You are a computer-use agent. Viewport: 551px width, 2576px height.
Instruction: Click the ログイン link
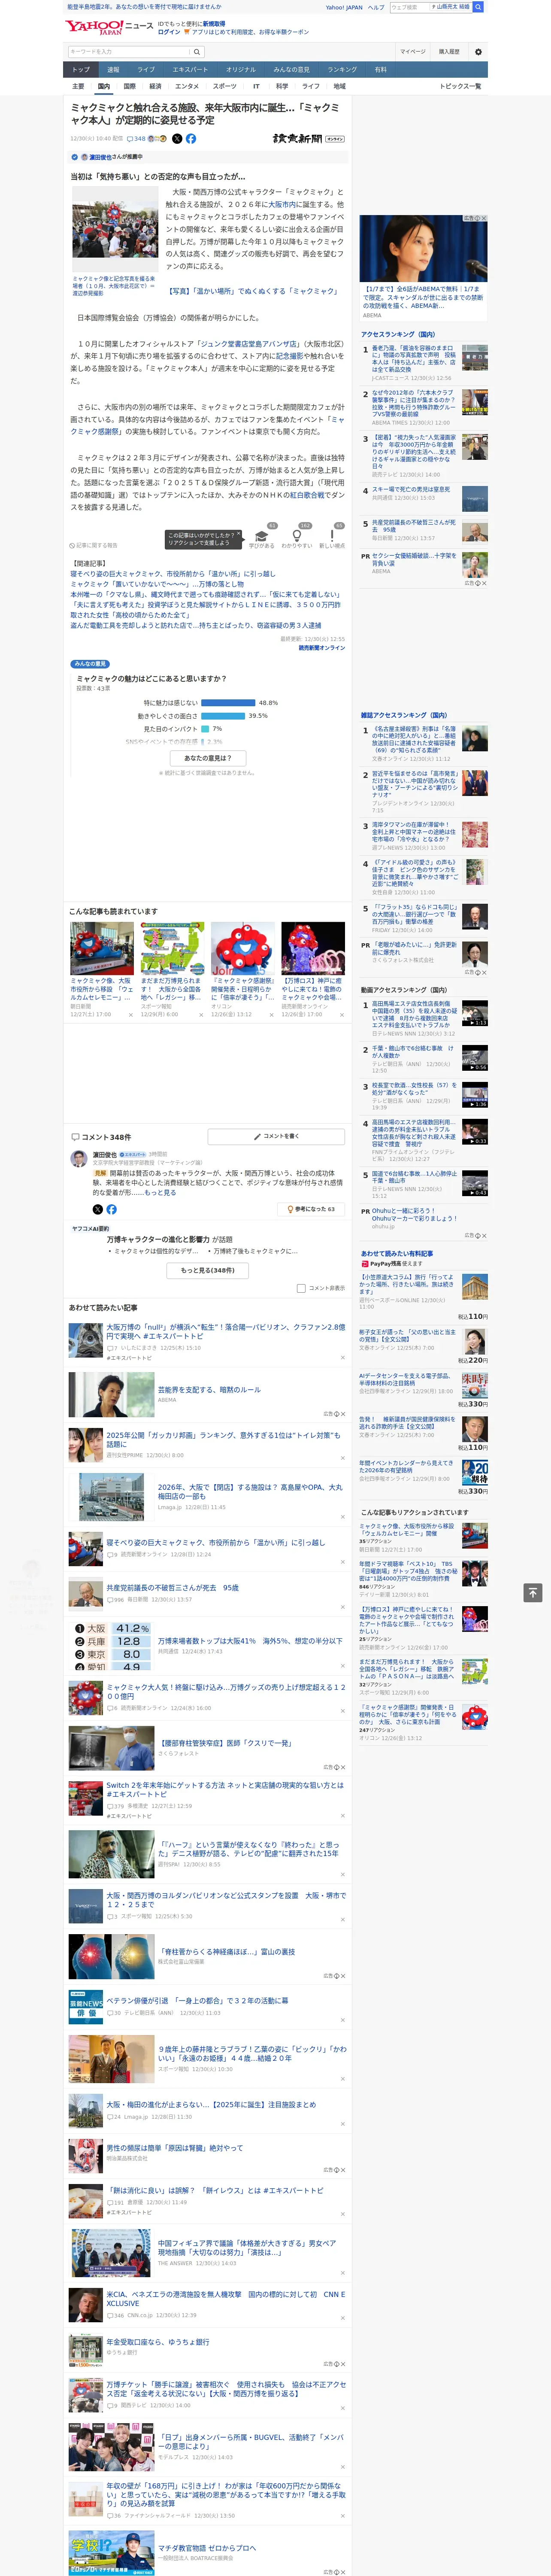169,32
